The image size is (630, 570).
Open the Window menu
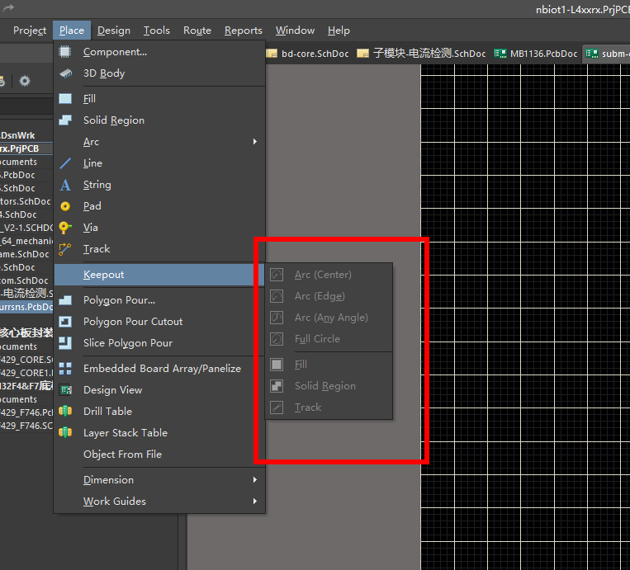point(295,31)
